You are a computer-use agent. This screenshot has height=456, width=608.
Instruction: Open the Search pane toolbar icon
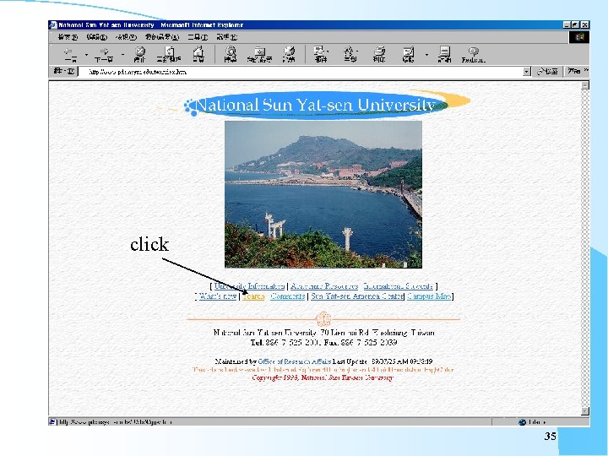click(x=231, y=54)
